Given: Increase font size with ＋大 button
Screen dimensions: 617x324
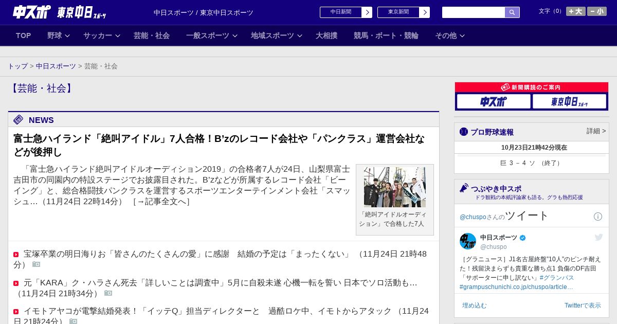Looking at the screenshot, I should tap(576, 11).
